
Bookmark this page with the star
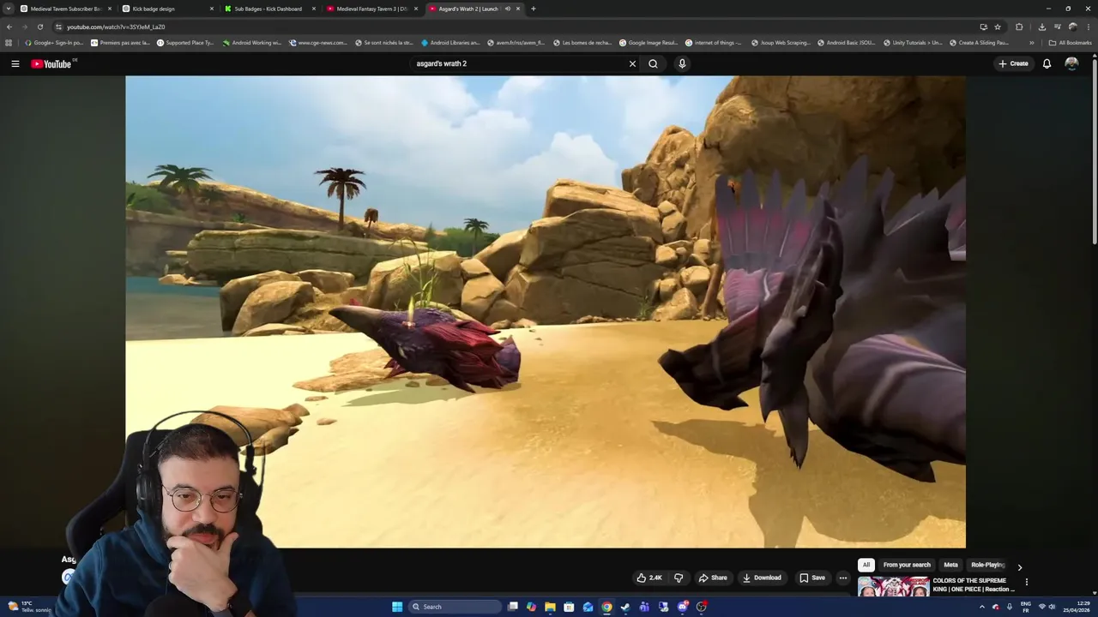point(998,27)
